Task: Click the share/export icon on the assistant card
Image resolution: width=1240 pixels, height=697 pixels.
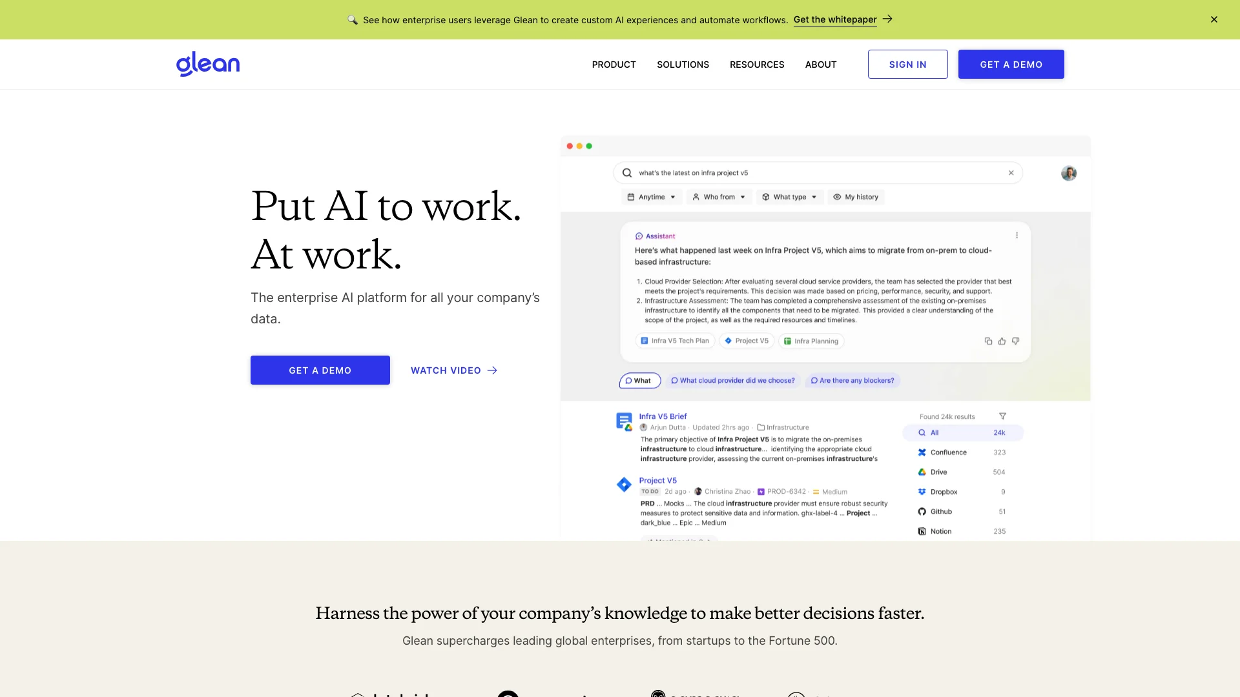Action: click(x=987, y=340)
